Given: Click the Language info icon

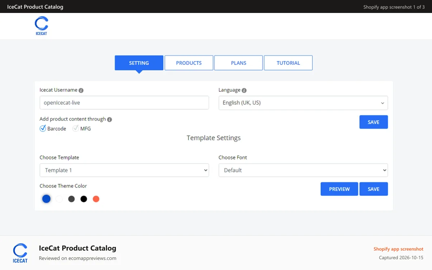Looking at the screenshot, I should [244, 90].
